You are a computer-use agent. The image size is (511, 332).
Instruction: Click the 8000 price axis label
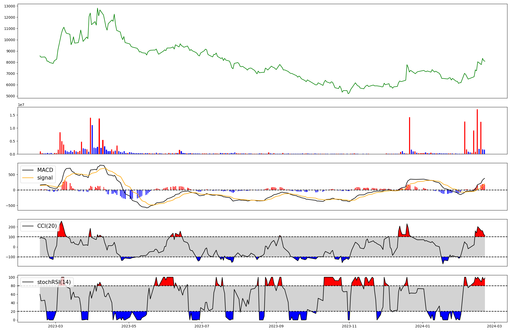click(11, 62)
